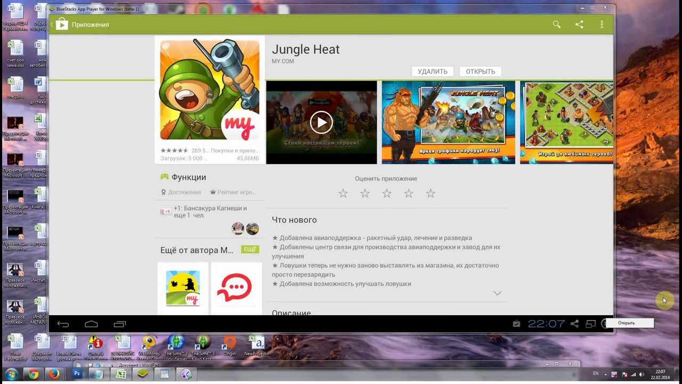Click the clipboard task icon in BlueStacks bar
Screen dimensions: 682x384
tap(516, 324)
